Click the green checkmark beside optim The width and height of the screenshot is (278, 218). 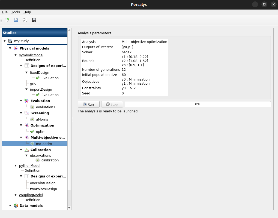pyautogui.click(x=32, y=132)
